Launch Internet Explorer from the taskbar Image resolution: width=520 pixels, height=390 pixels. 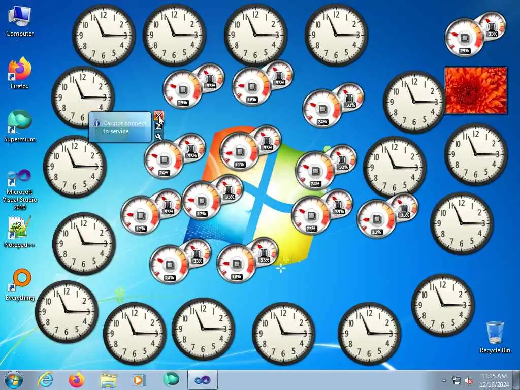[45, 380]
